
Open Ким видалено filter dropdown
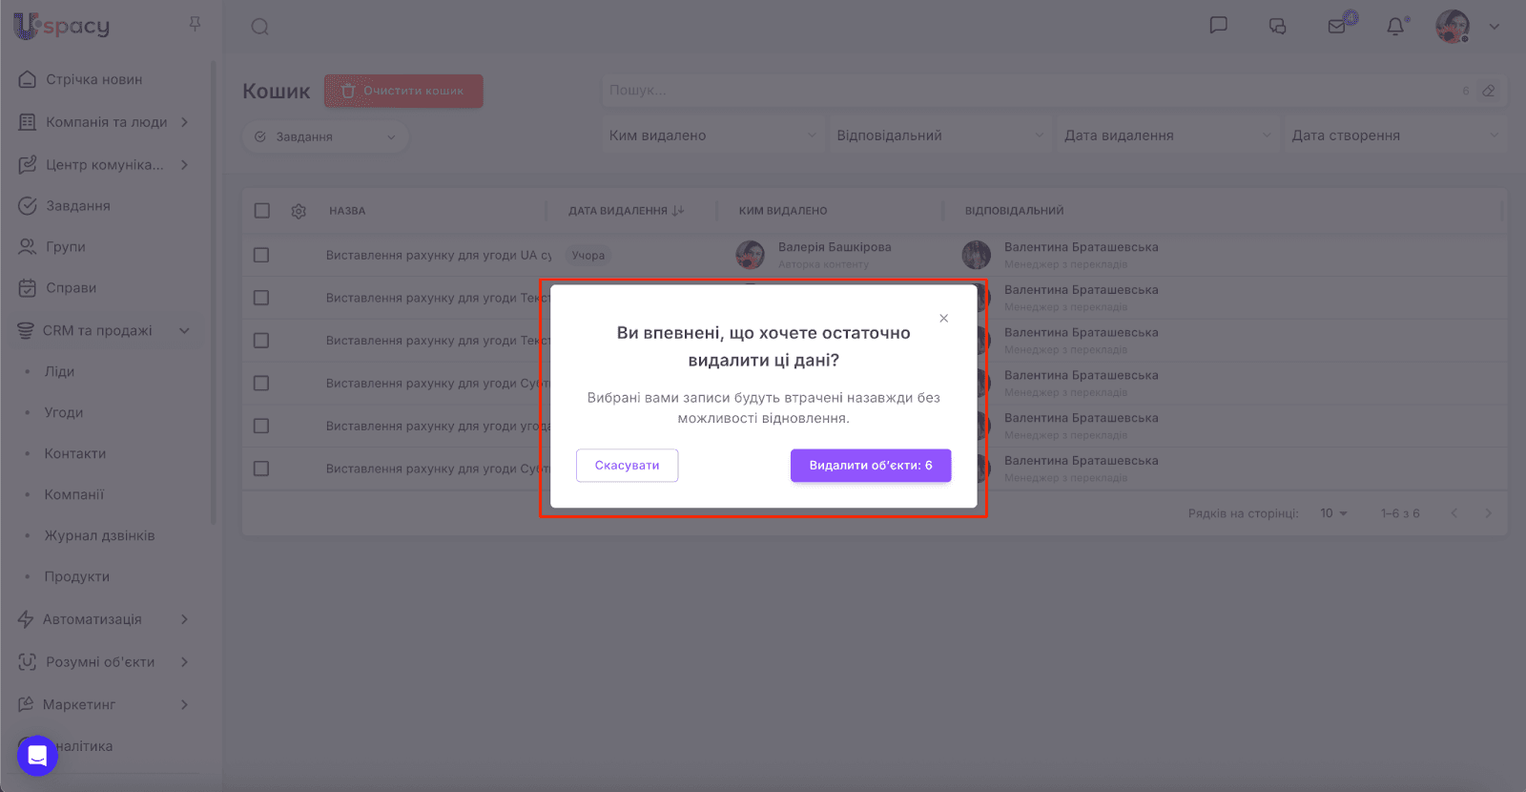click(x=712, y=135)
